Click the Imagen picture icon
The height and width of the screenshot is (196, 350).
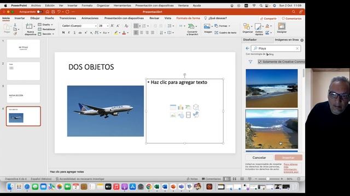(207, 27)
